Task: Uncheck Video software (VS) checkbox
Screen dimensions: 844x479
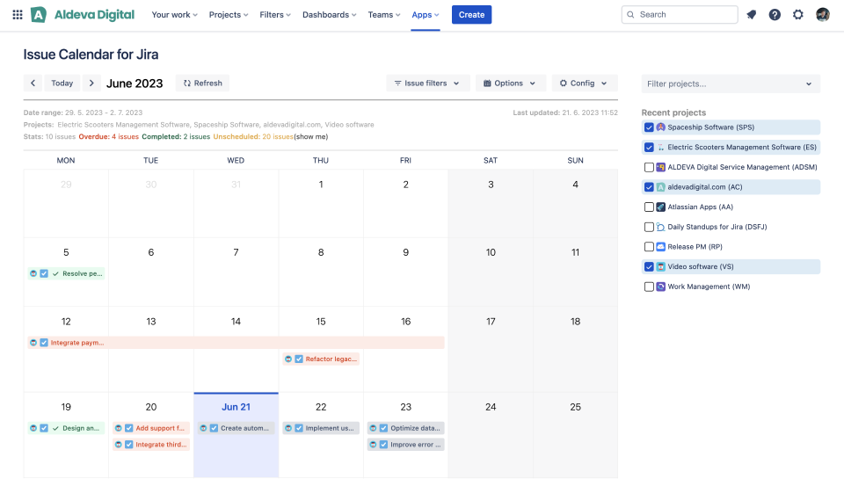Action: click(649, 267)
